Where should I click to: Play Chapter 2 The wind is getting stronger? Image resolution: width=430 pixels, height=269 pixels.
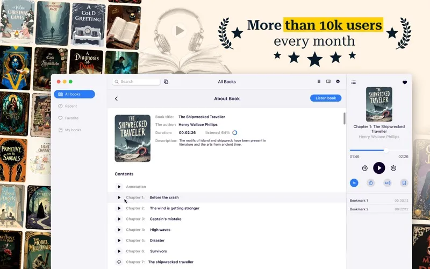[x=119, y=208]
